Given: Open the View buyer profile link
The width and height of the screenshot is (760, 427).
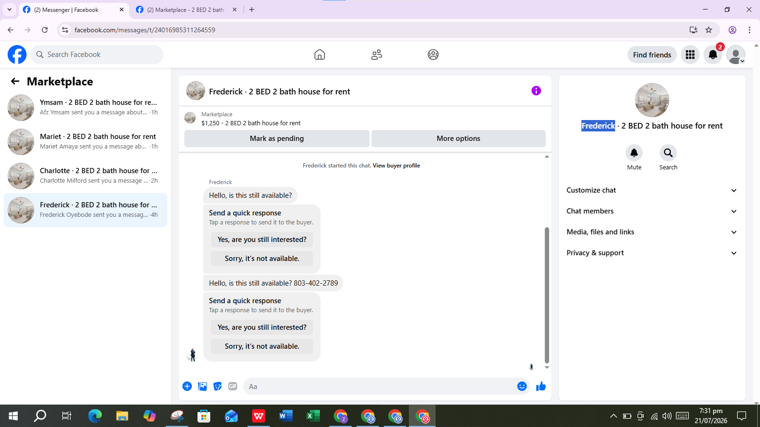Looking at the screenshot, I should tap(396, 166).
